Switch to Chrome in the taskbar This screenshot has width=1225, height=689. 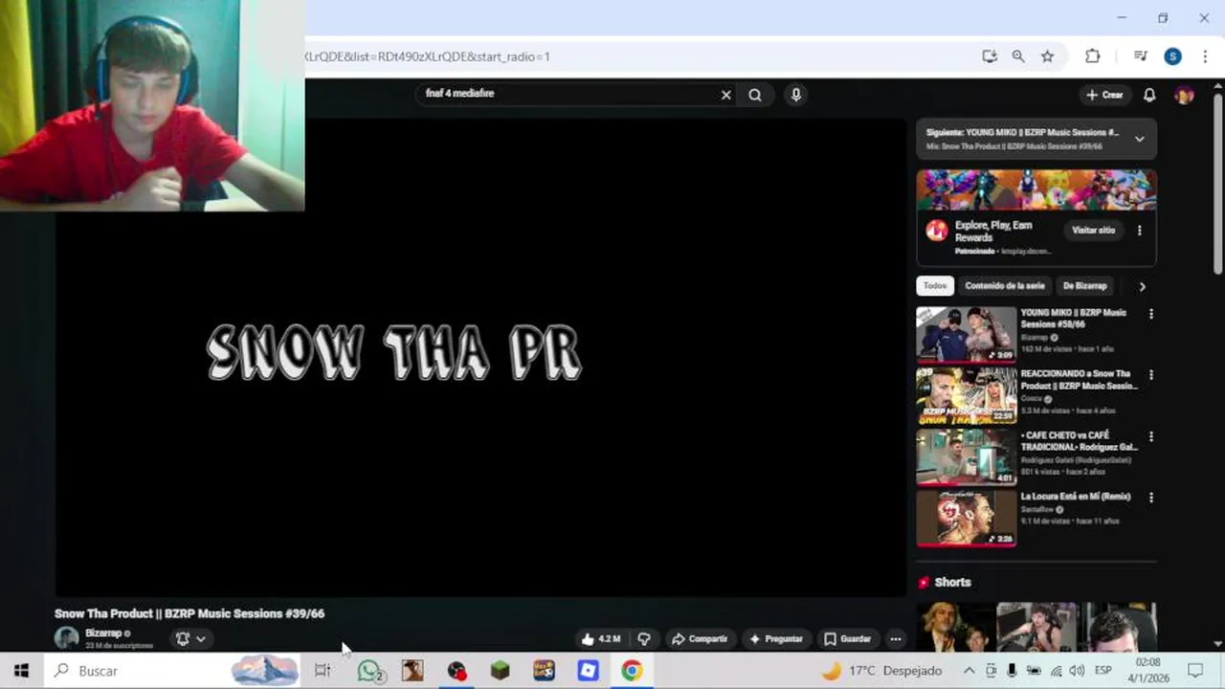click(x=632, y=671)
